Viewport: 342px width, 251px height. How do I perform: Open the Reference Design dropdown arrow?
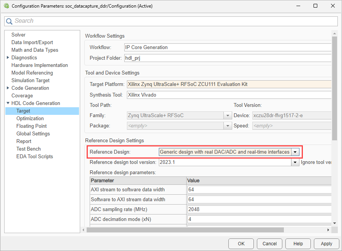click(x=295, y=152)
